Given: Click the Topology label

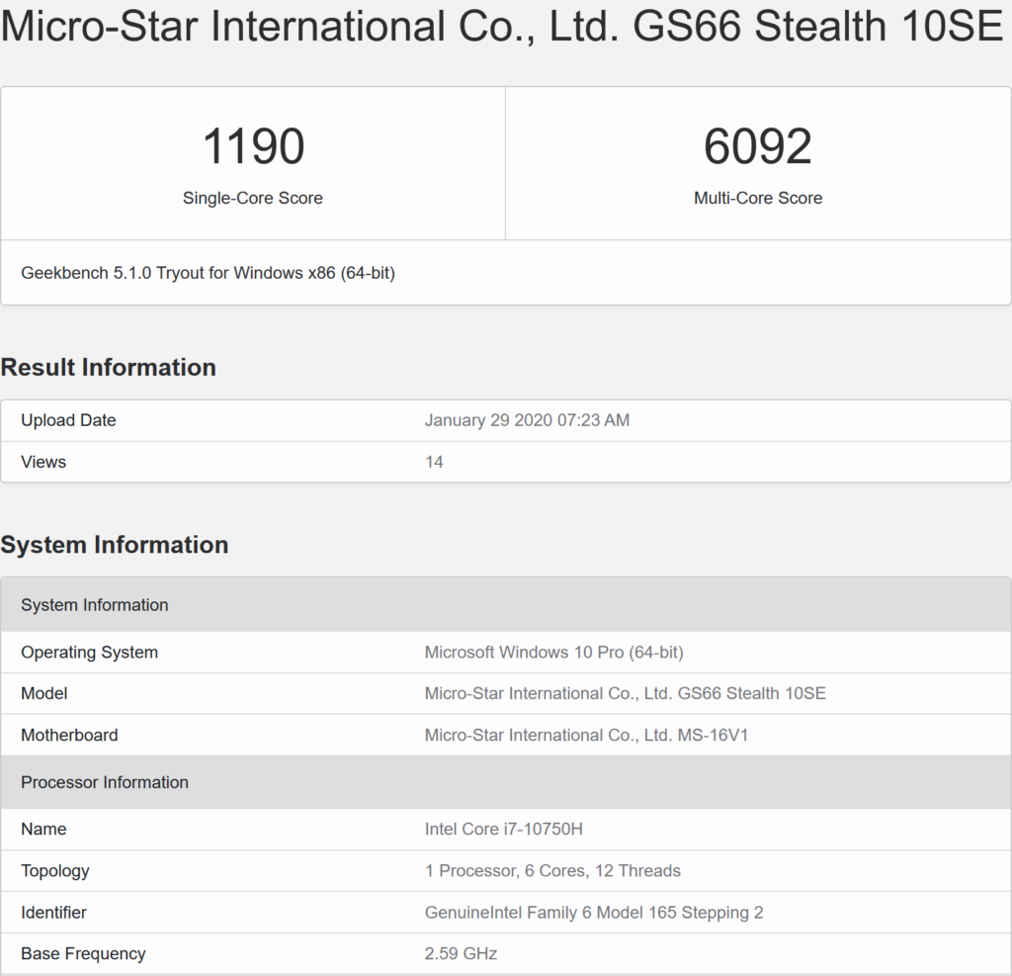Looking at the screenshot, I should point(55,871).
